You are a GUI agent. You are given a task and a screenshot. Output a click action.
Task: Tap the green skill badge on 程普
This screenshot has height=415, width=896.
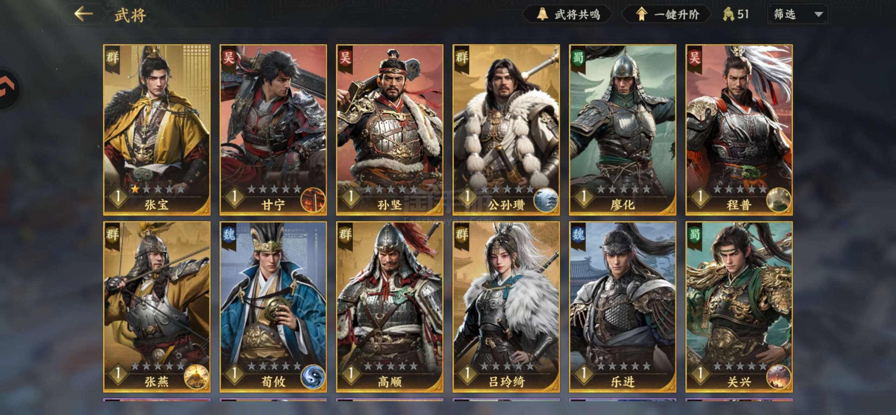pyautogui.click(x=779, y=200)
